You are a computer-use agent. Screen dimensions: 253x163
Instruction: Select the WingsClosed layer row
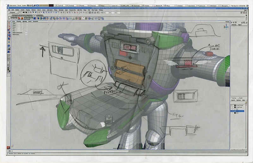238,106
